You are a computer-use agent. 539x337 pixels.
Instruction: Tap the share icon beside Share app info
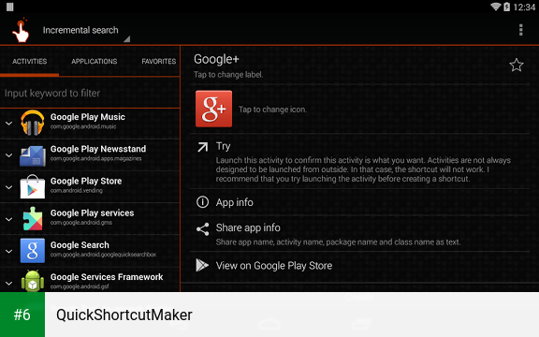(x=202, y=229)
